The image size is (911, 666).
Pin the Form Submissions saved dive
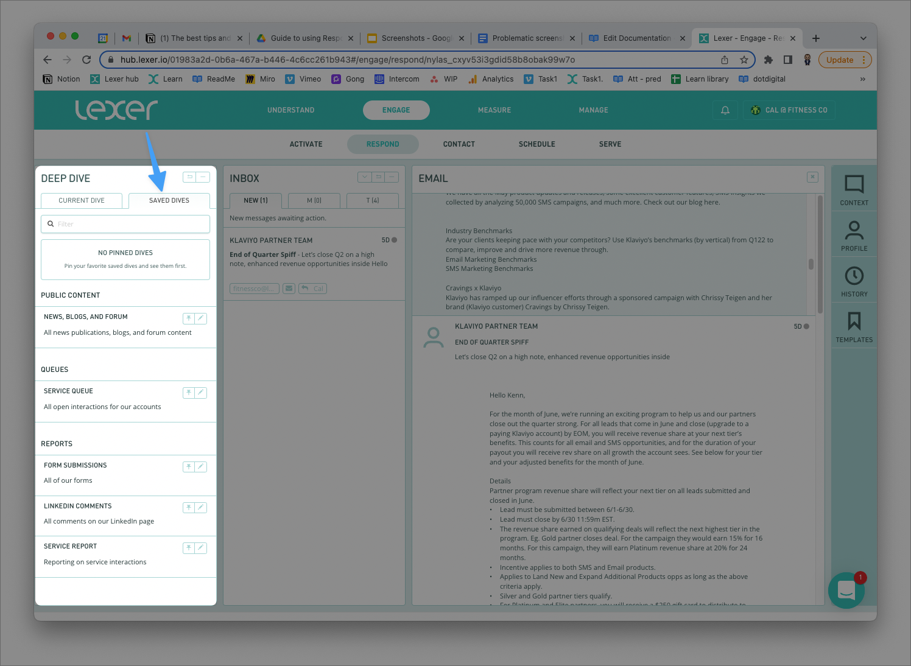pos(189,467)
